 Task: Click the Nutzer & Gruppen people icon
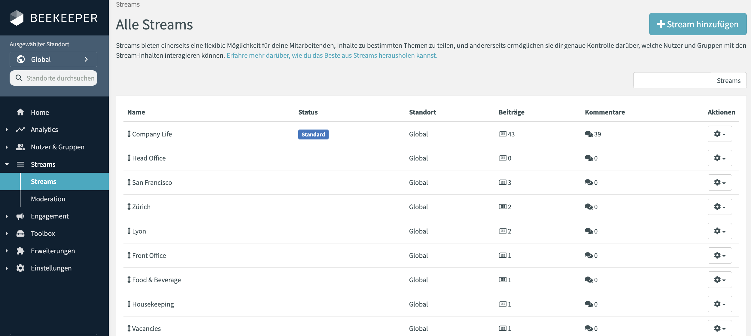point(20,147)
